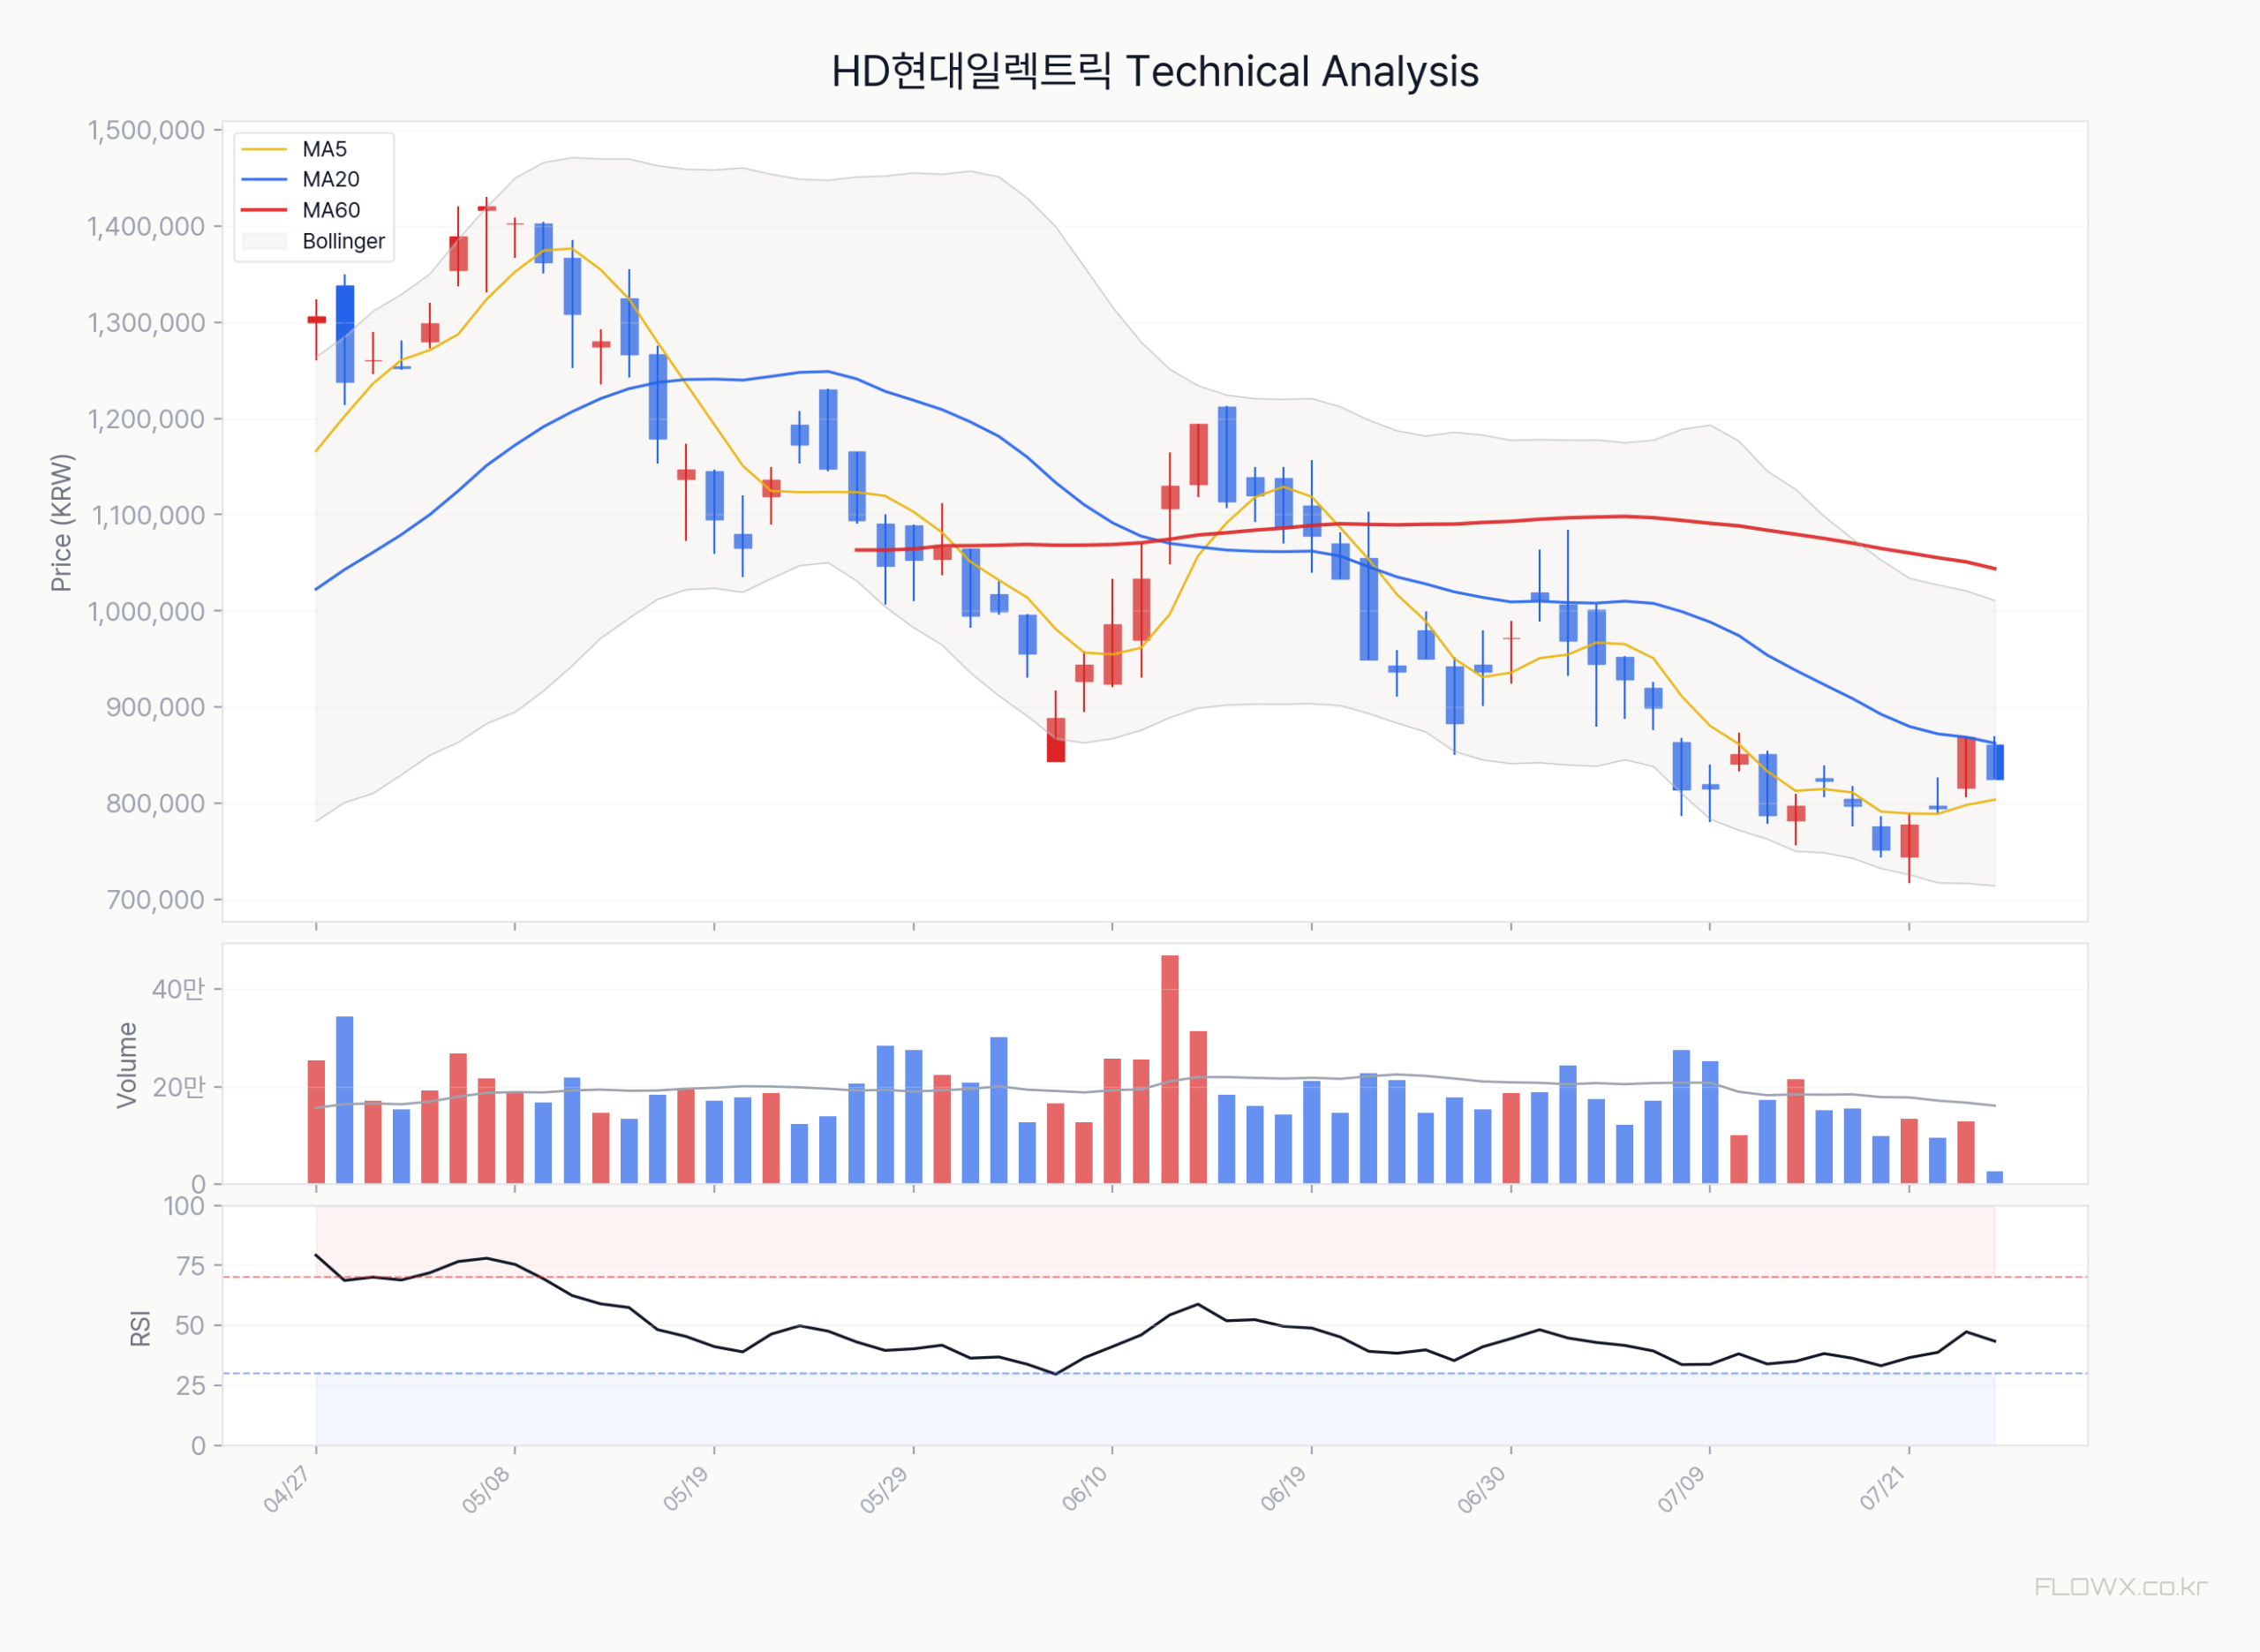This screenshot has height=1652, width=2260.
Task: Click the "RSI" axis label
Action: pos(141,1328)
